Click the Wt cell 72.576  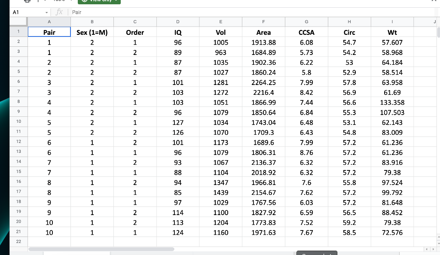(392, 233)
